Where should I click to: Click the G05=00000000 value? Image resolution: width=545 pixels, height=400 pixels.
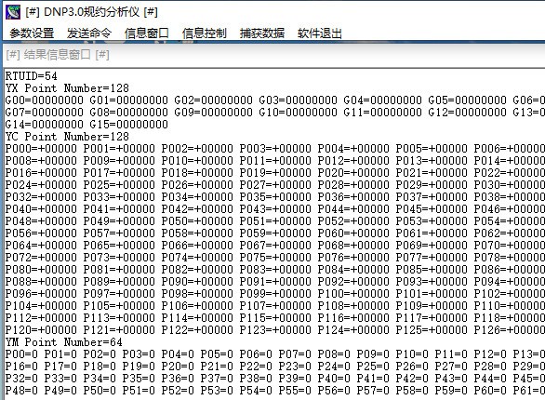pyautogui.click(x=467, y=100)
